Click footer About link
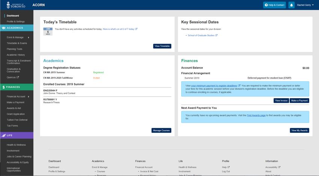Viewport: 319px width, 176px height. click(x=268, y=171)
